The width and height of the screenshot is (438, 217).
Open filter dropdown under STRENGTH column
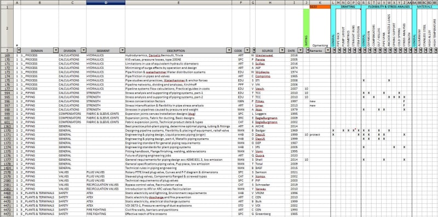(x=411, y=50)
